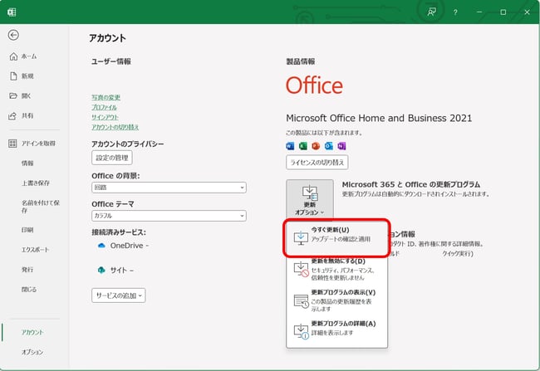Select 発行 (Publish) in sidebar
The height and width of the screenshot is (371, 540).
[x=27, y=270]
